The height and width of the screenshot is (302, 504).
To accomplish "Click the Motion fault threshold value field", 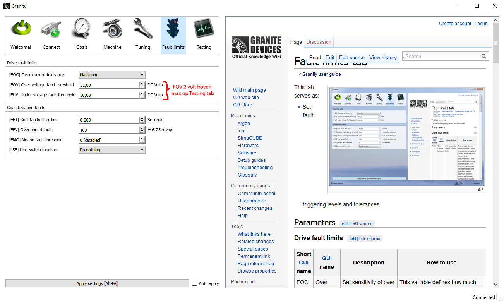I will (109, 140).
